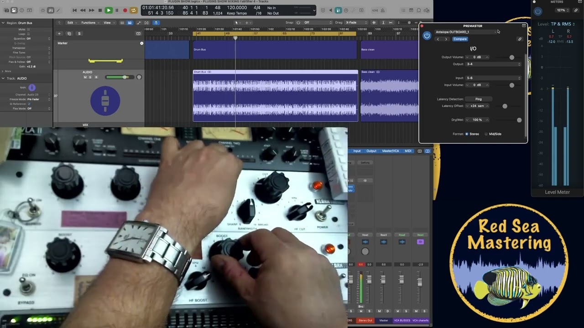Screen dimensions: 584x328
Task: Open Freeze Mode popup set to Pre Fader
Action: tap(38, 99)
